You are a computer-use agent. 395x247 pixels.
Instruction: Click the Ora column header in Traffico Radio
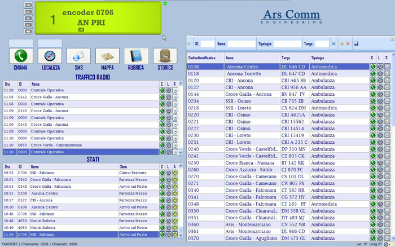tap(10, 84)
